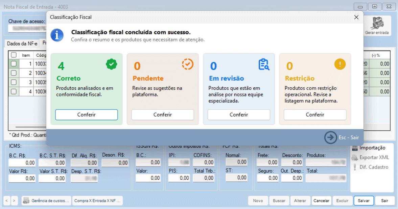Image resolution: width=398 pixels, height=209 pixels.
Task: Click the ISSQN B.C. input field
Action: 148,162
